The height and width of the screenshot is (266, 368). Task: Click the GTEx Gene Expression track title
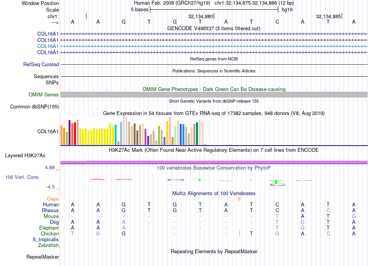214,113
